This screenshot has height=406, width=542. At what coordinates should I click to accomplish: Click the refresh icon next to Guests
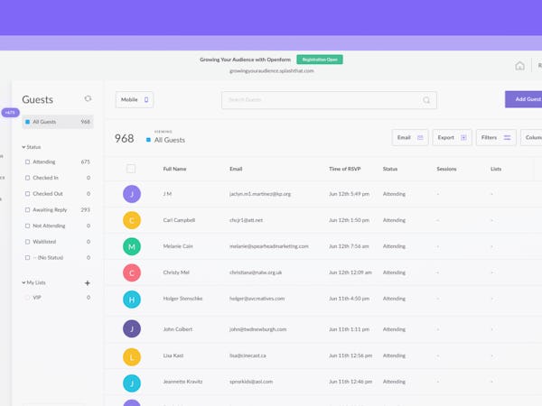point(88,98)
